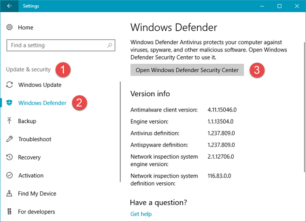This screenshot has width=306, height=222.
Task: Open the Backup settings
Action: 27,121
